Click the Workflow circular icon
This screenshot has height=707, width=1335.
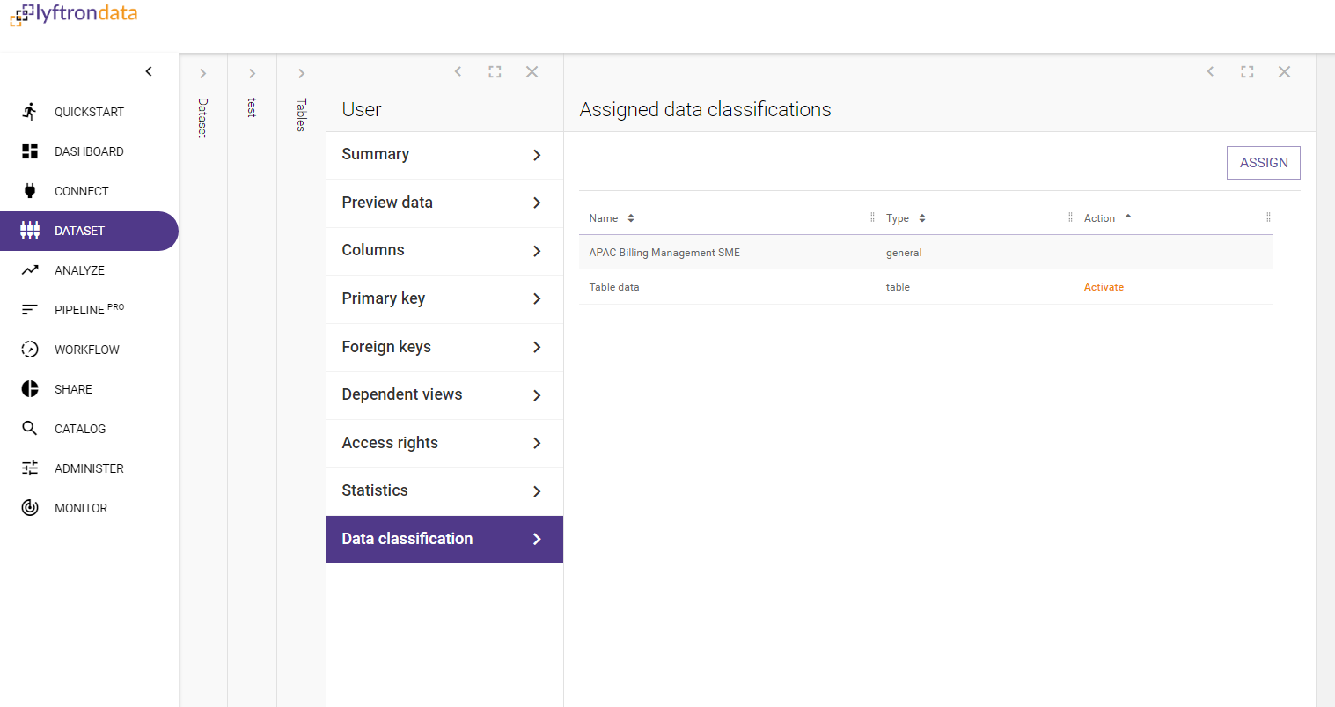[x=30, y=349]
